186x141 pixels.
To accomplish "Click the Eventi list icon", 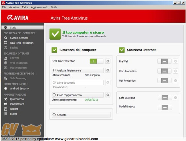I will [x=5, y=114].
